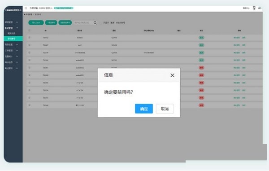The width and height of the screenshot is (269, 171).
Task: Collapse the expanded 账号管理 sidebar group
Action: [x=12, y=28]
